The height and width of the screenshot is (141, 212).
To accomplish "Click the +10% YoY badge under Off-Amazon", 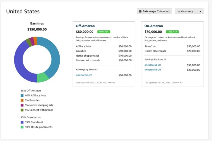I will [104, 32].
